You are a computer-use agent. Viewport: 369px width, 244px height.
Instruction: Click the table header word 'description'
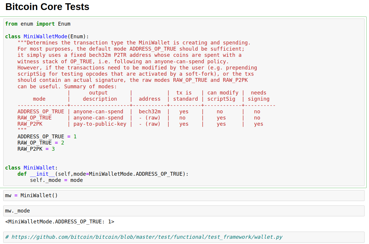click(x=100, y=99)
